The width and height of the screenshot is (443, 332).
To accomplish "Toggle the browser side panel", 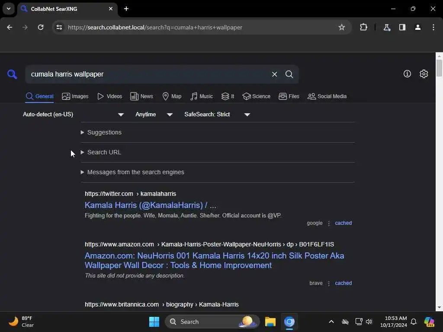I will tap(402, 27).
